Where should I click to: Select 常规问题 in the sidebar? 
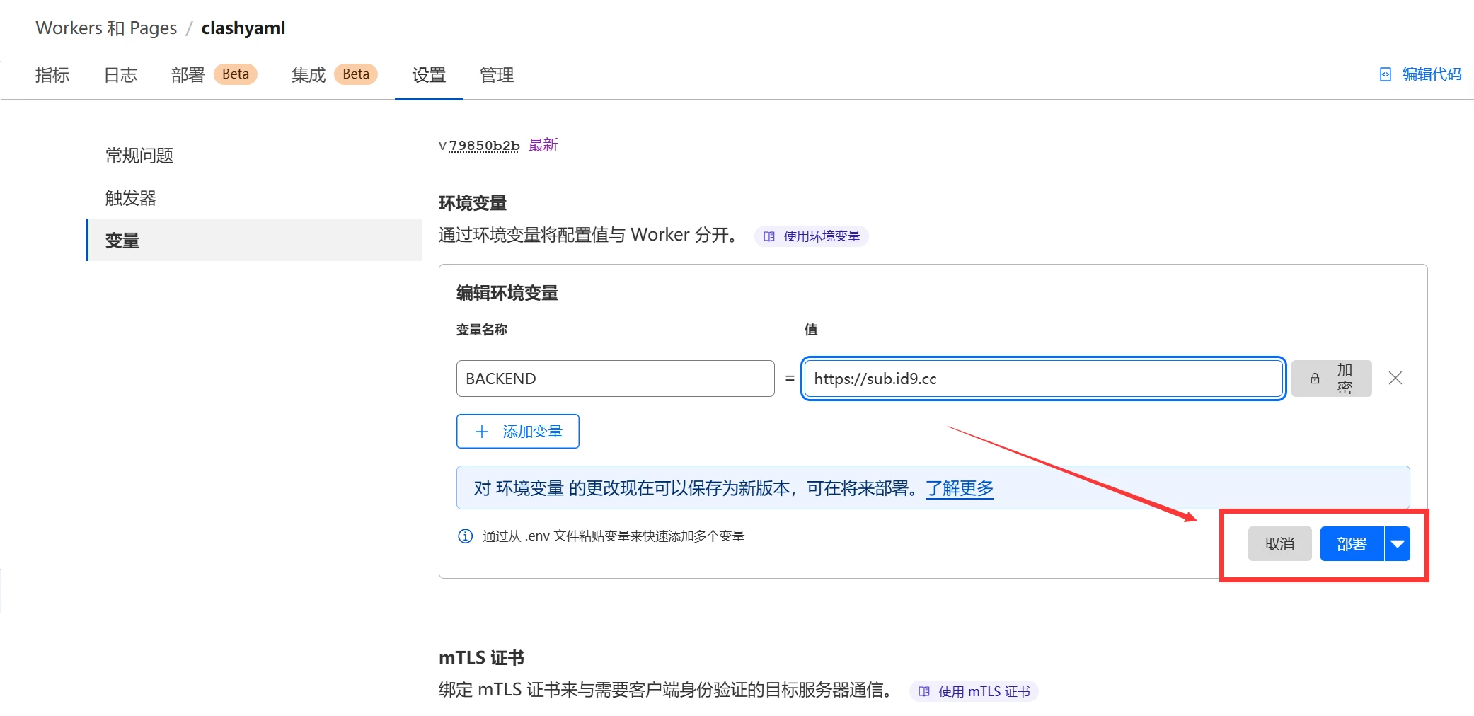[x=139, y=156]
